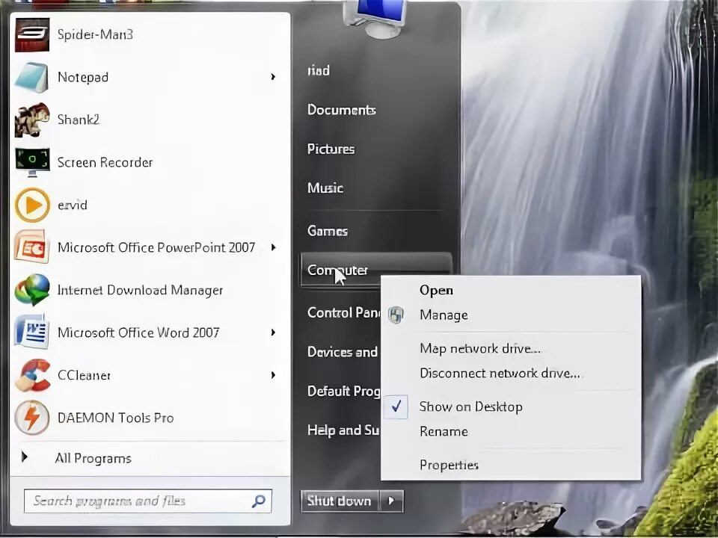This screenshot has height=538, width=718.
Task: Click the CCleaner icon
Action: [x=32, y=375]
